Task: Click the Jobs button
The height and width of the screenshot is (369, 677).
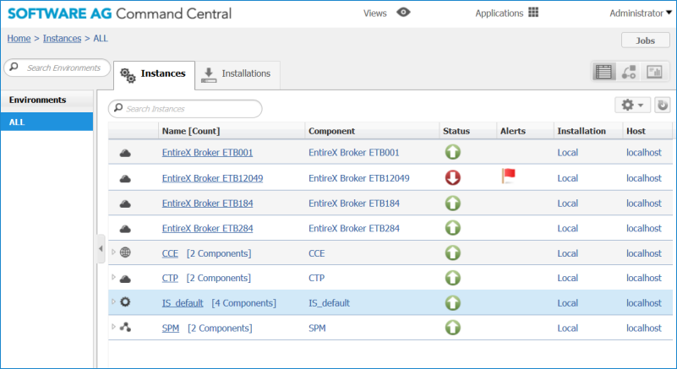Action: point(646,41)
